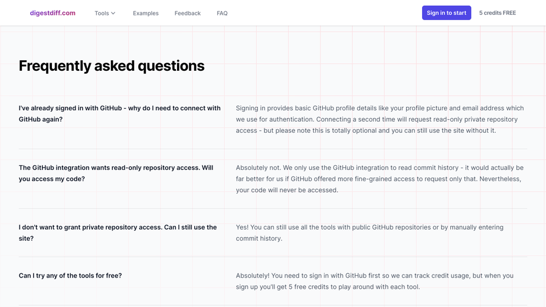Open the Tools dropdown menu
The image size is (546, 307).
pos(105,13)
